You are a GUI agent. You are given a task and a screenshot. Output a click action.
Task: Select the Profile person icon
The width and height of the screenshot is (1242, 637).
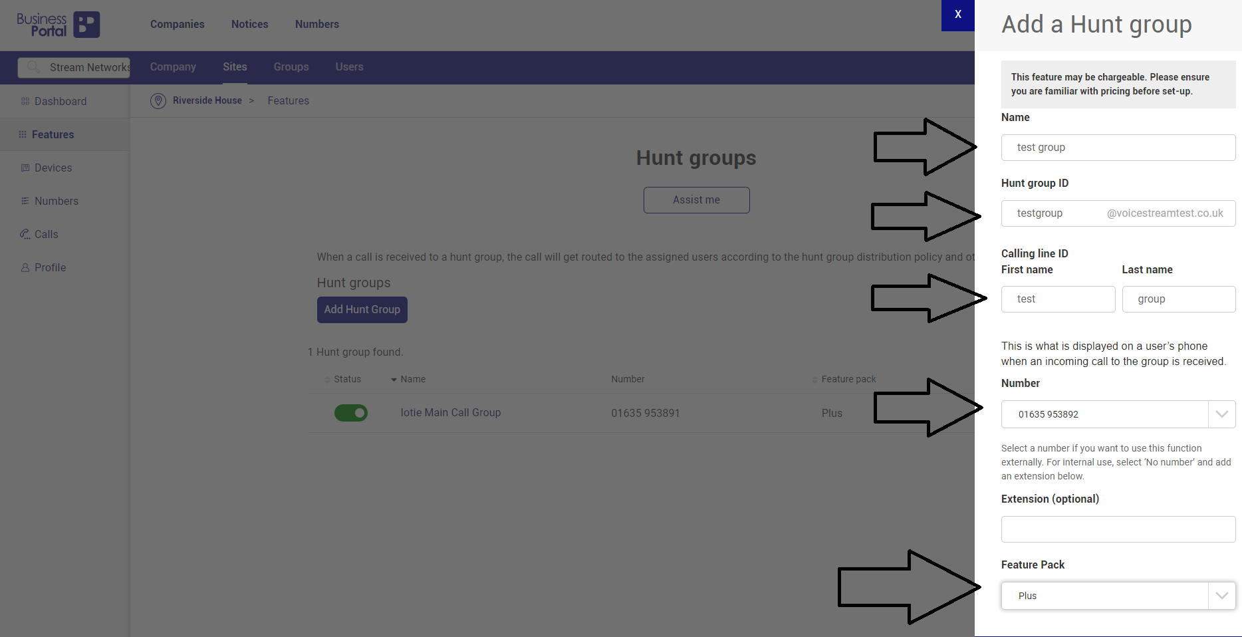pos(24,267)
